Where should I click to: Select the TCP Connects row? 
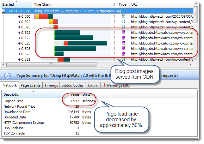[x=100, y=133]
